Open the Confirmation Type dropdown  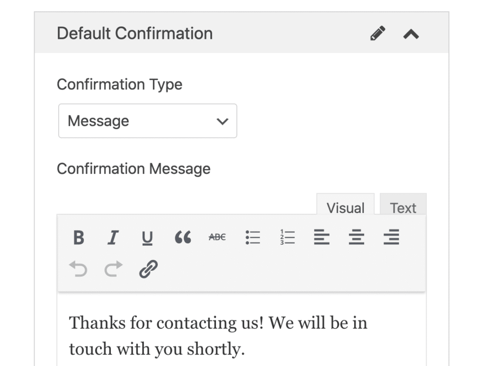147,121
